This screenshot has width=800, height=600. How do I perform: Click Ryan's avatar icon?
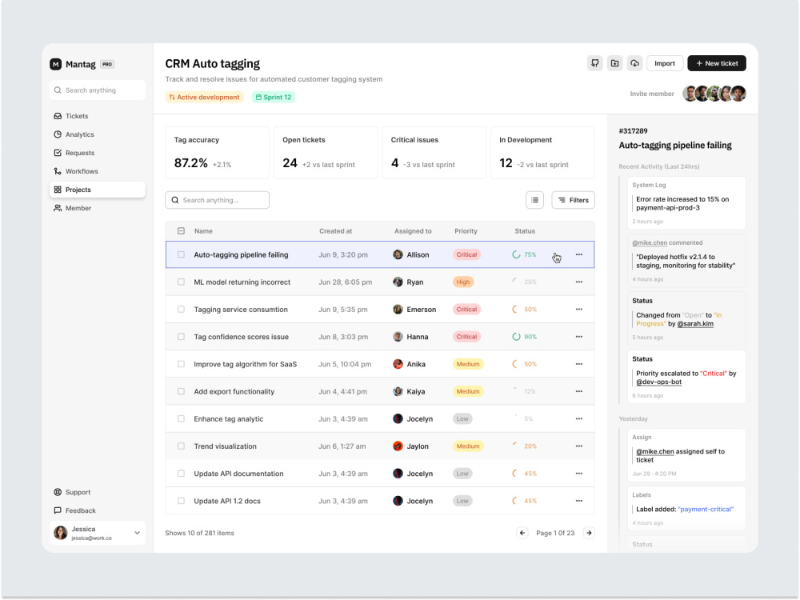[x=398, y=282]
